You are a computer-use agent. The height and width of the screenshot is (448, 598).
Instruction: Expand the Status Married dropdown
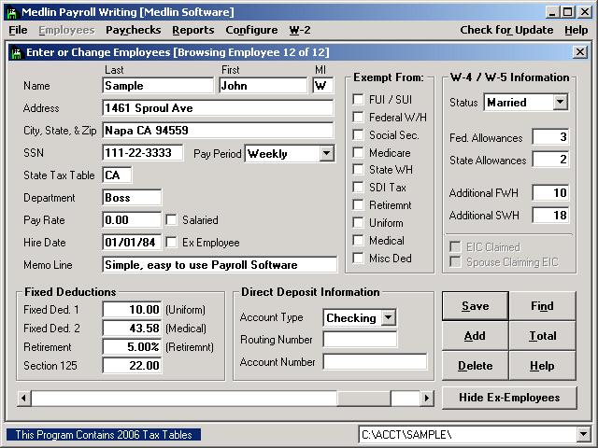point(560,102)
